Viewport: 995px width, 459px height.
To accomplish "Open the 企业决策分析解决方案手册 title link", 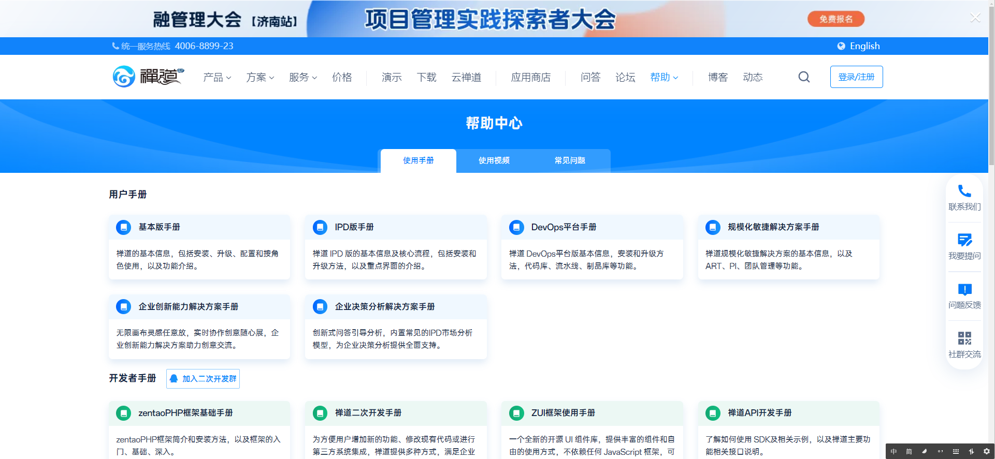I will [385, 307].
